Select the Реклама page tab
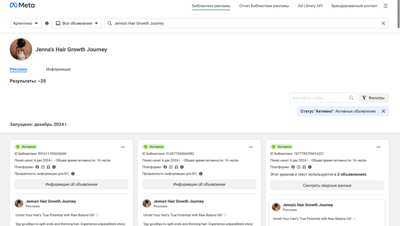The image size is (400, 226). point(18,69)
